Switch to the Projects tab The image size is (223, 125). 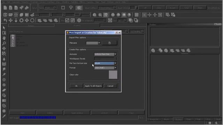pyautogui.click(x=77, y=25)
